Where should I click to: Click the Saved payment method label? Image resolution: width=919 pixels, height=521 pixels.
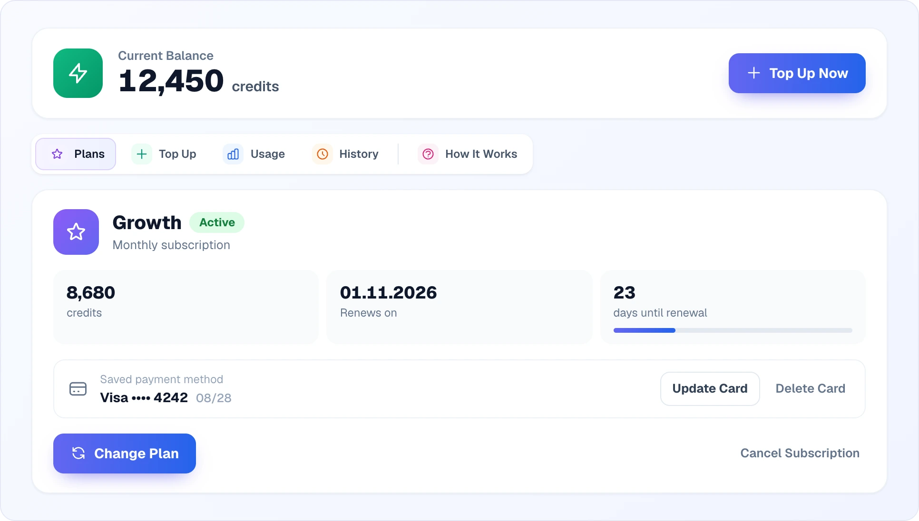click(161, 379)
